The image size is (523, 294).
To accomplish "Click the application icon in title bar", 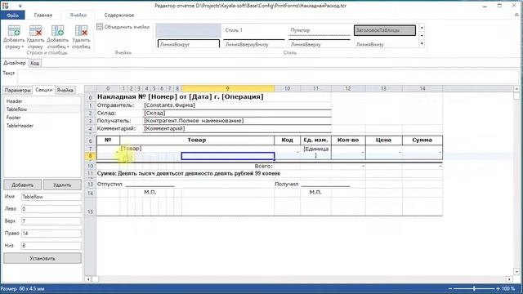I will 6,6.
